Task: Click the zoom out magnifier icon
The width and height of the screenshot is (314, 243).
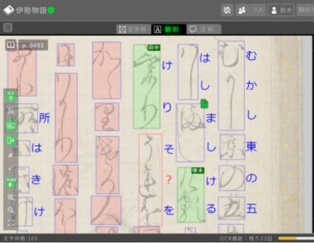Action: pyautogui.click(x=11, y=210)
